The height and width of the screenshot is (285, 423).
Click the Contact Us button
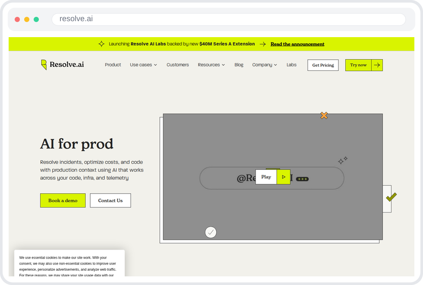click(x=110, y=200)
